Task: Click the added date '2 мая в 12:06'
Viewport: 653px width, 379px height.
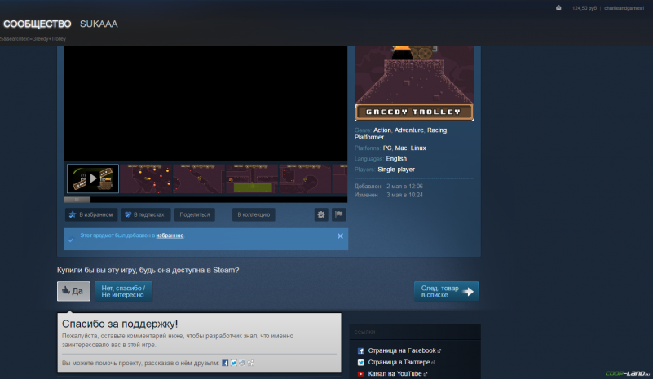Action: [405, 187]
